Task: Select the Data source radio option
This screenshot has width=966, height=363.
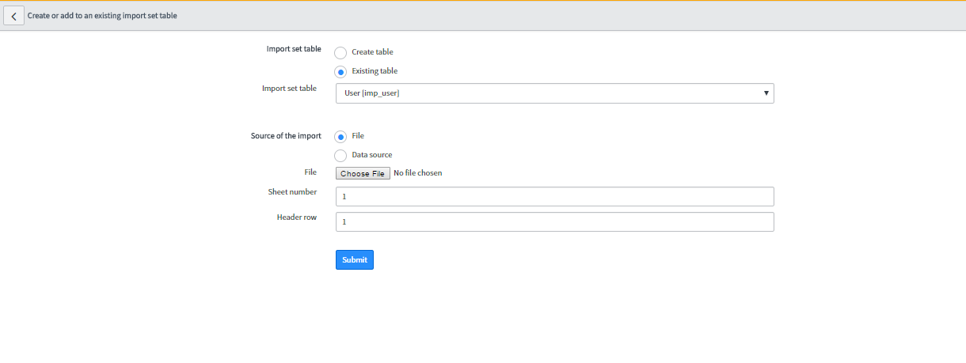Action: coord(340,156)
